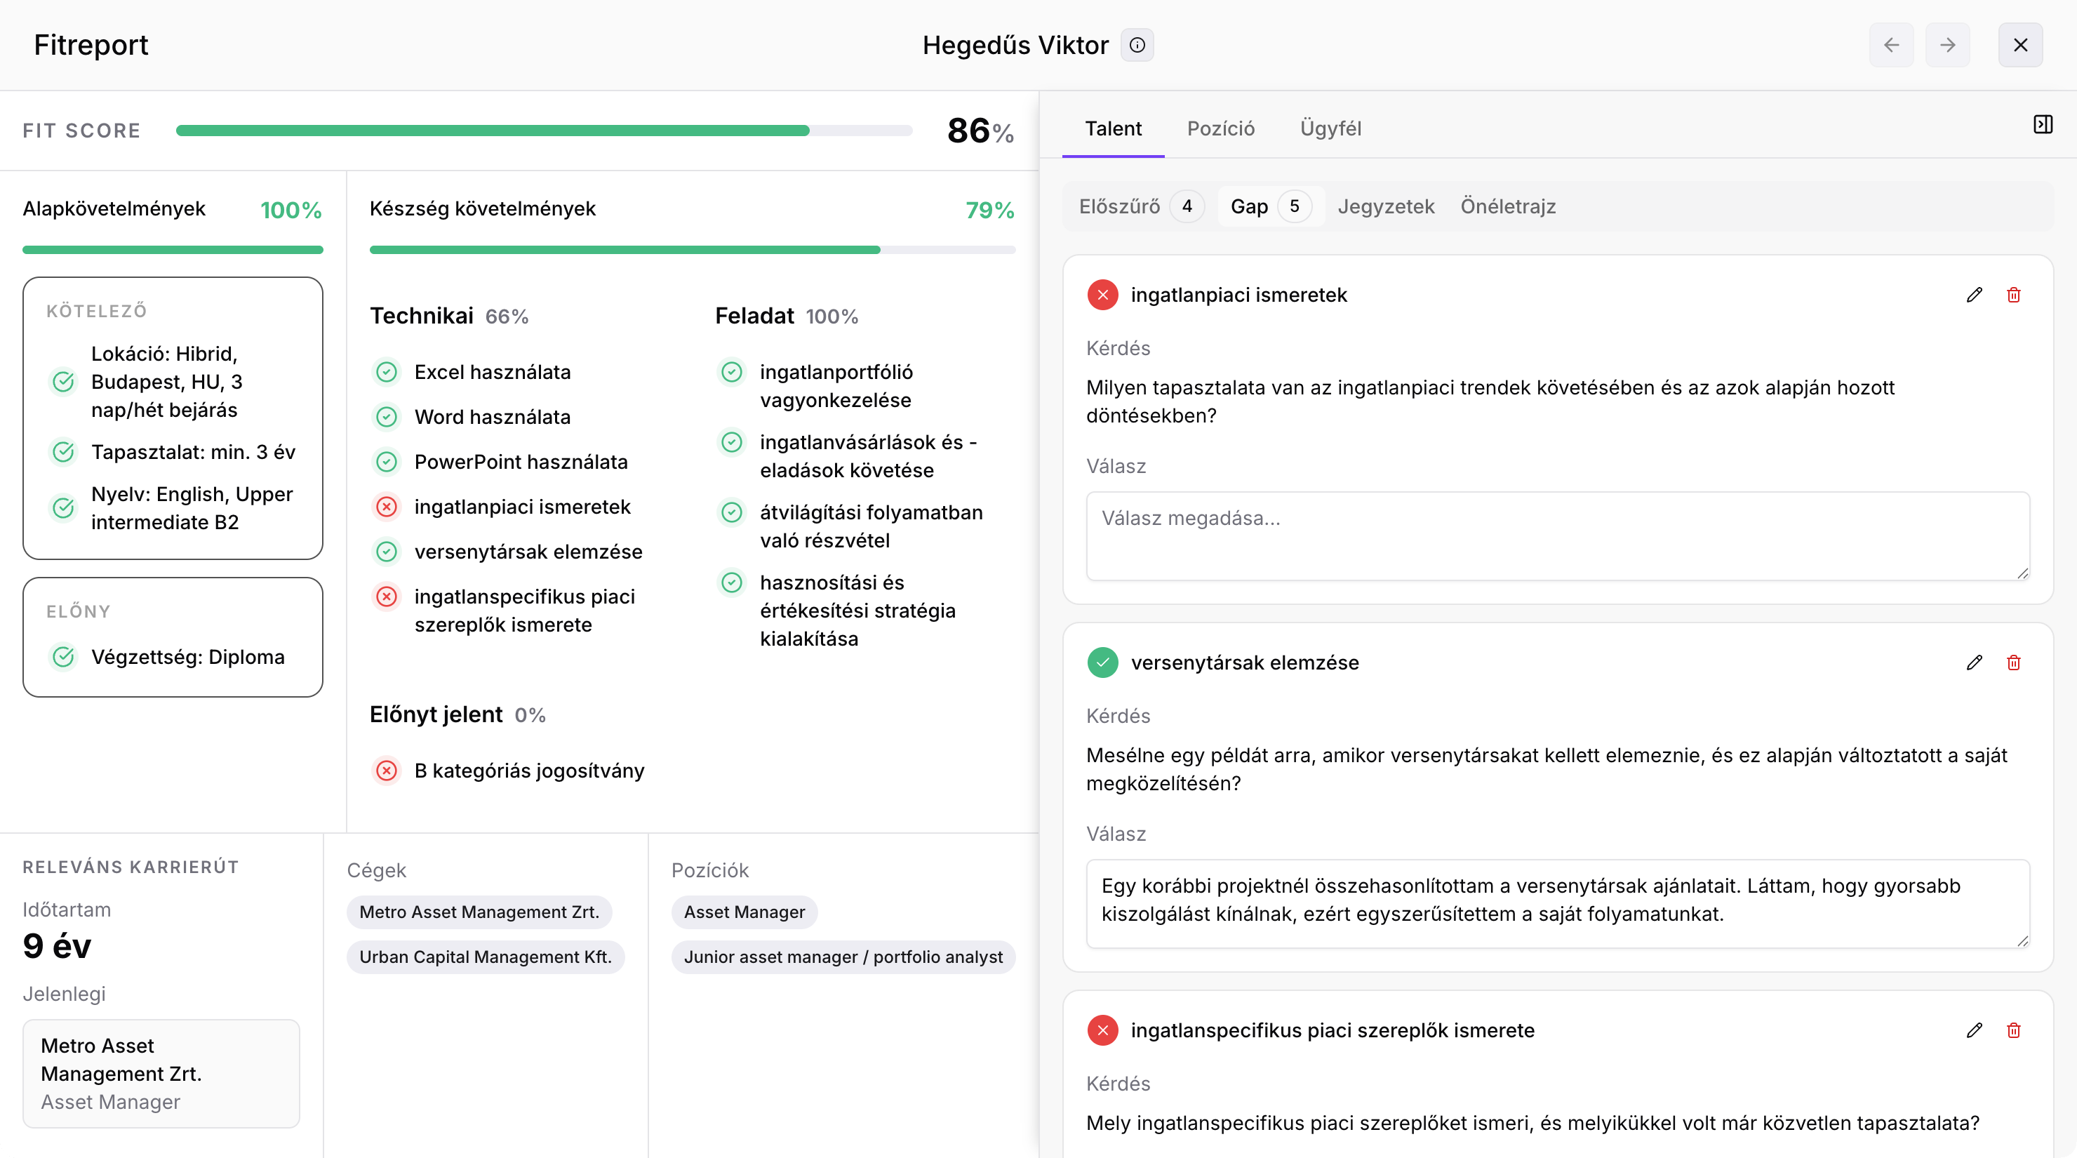This screenshot has width=2077, height=1158.
Task: Click the Asset Manager position tag
Action: [744, 912]
